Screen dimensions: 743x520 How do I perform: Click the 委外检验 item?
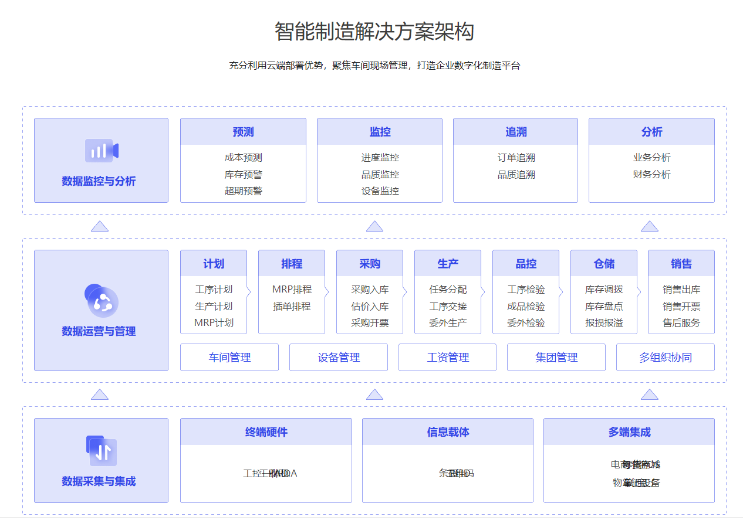[526, 322]
